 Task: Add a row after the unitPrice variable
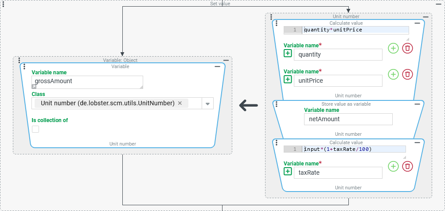tap(393, 74)
